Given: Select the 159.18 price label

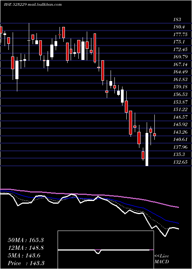Looking at the screenshot, I should coord(180,87).
